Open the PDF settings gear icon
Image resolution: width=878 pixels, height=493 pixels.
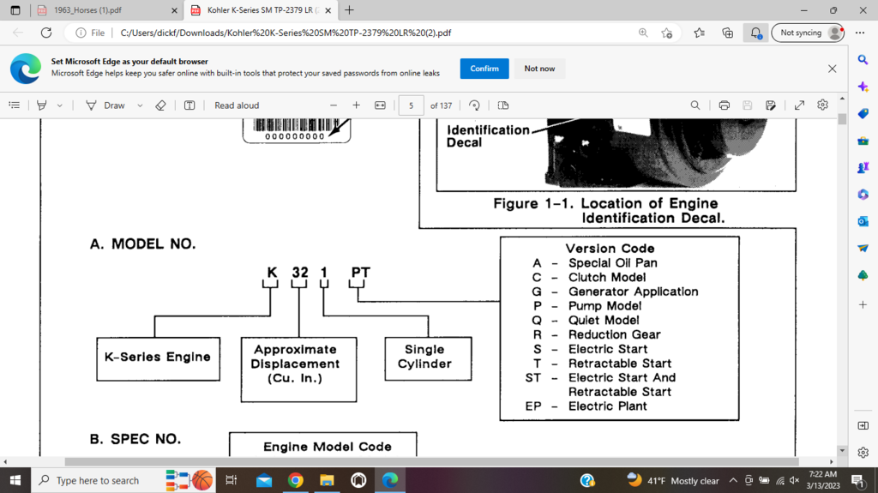pyautogui.click(x=822, y=105)
